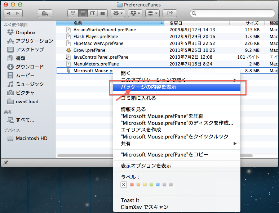Click the customize icon in the status bar

point(6,162)
